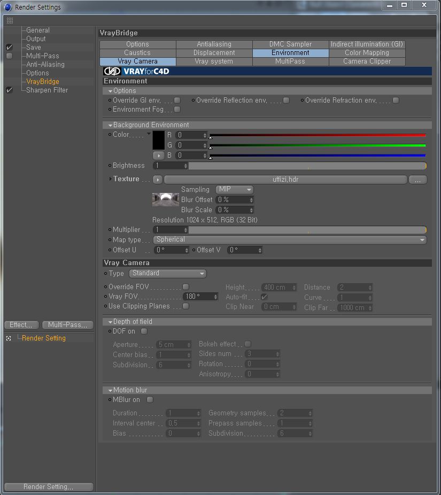Click the Render Setting... button at bottom
The width and height of the screenshot is (441, 495).
tap(49, 487)
